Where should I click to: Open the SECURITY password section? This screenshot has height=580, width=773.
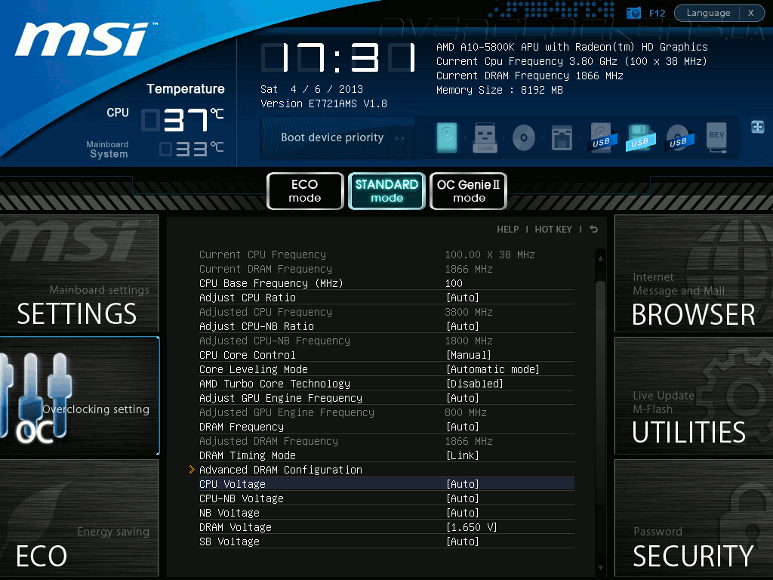[x=694, y=518]
